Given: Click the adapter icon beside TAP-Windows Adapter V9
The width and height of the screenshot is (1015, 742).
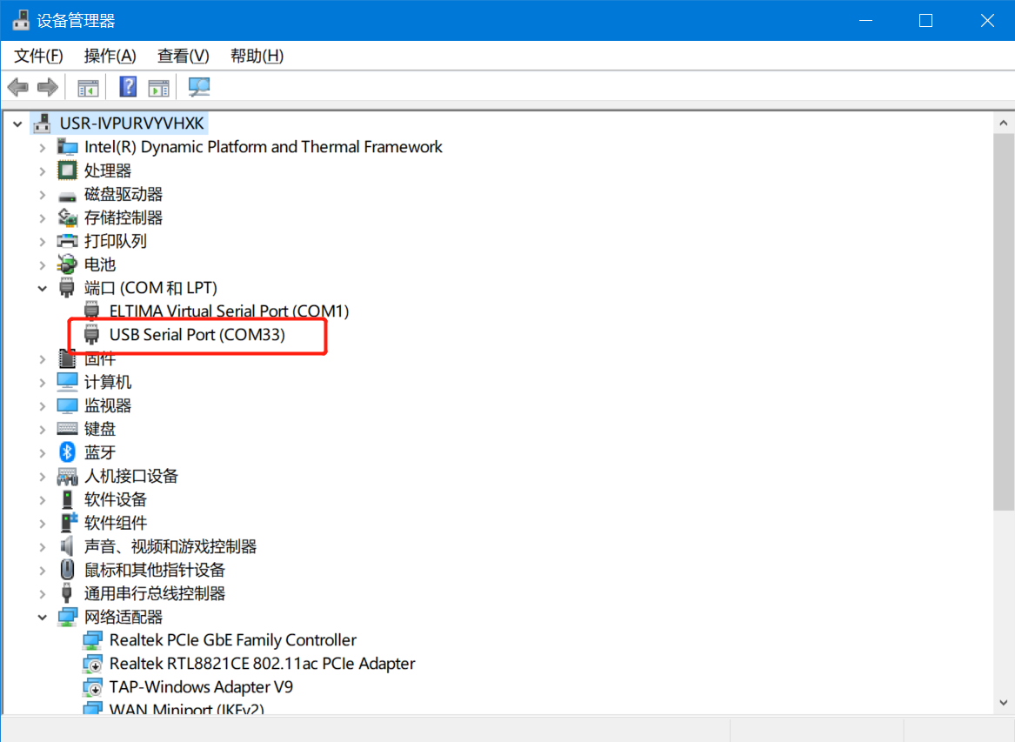Looking at the screenshot, I should tap(92, 687).
